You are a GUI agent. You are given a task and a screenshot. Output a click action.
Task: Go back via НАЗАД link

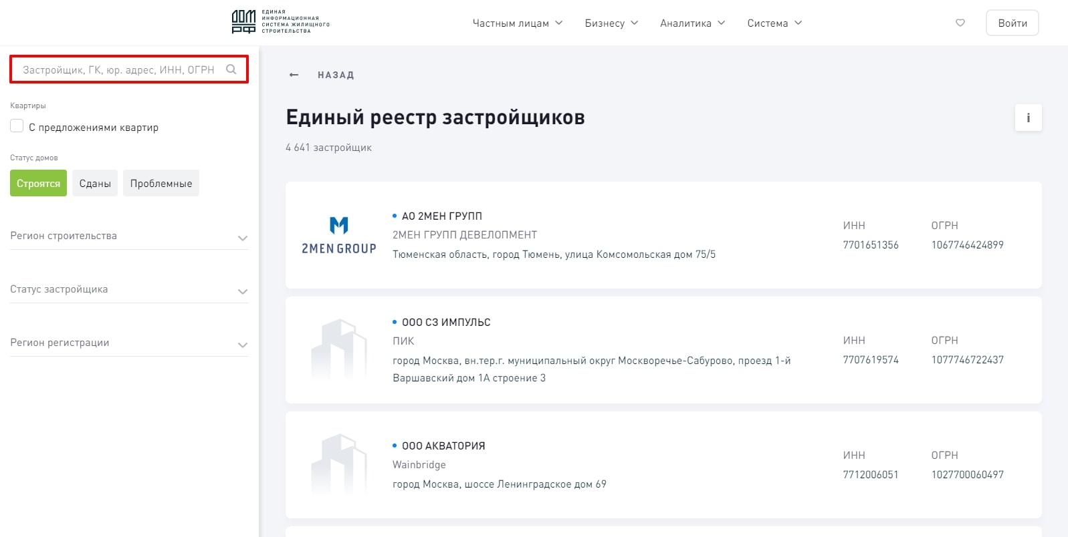pos(336,75)
